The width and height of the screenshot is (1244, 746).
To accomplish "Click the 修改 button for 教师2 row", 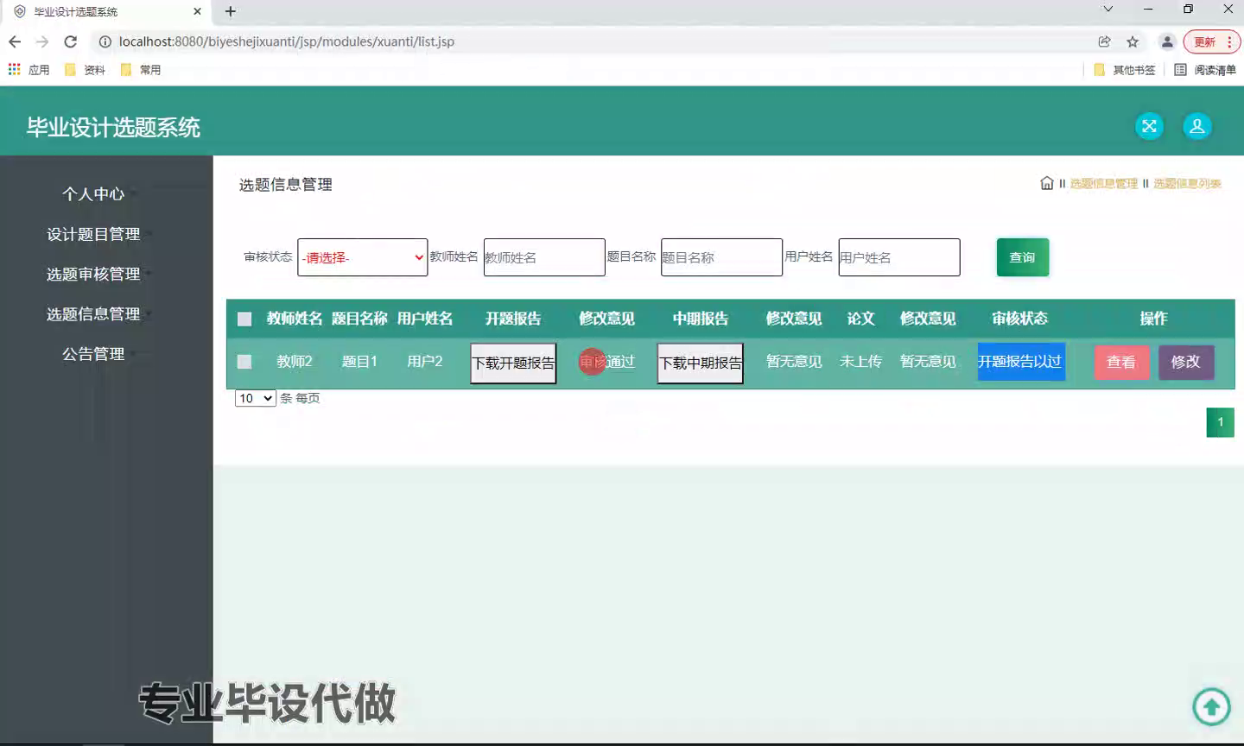I will (x=1186, y=362).
